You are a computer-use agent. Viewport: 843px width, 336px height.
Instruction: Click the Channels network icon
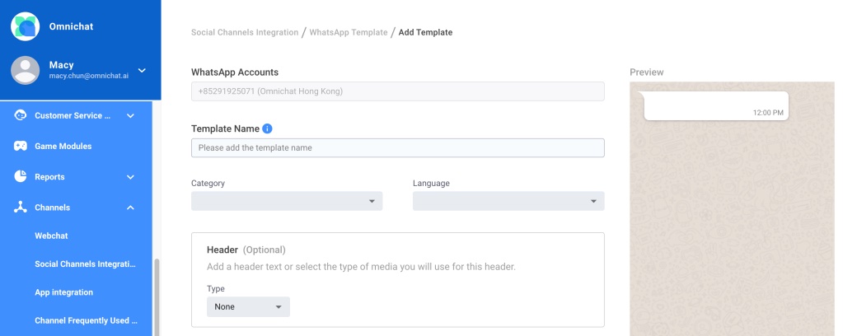(x=21, y=208)
